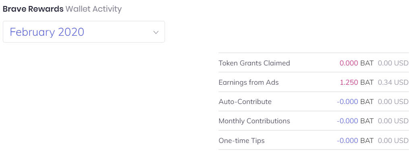The height and width of the screenshot is (153, 419).
Task: Click the One-time Tips -0.000 BAT amount
Action: (355, 141)
